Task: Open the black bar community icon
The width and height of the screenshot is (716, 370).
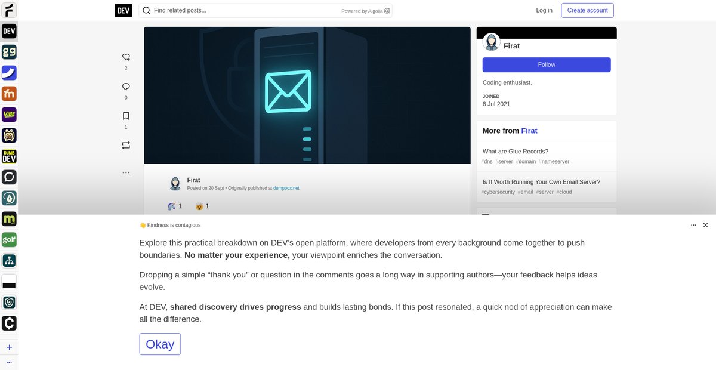Action: (9, 282)
